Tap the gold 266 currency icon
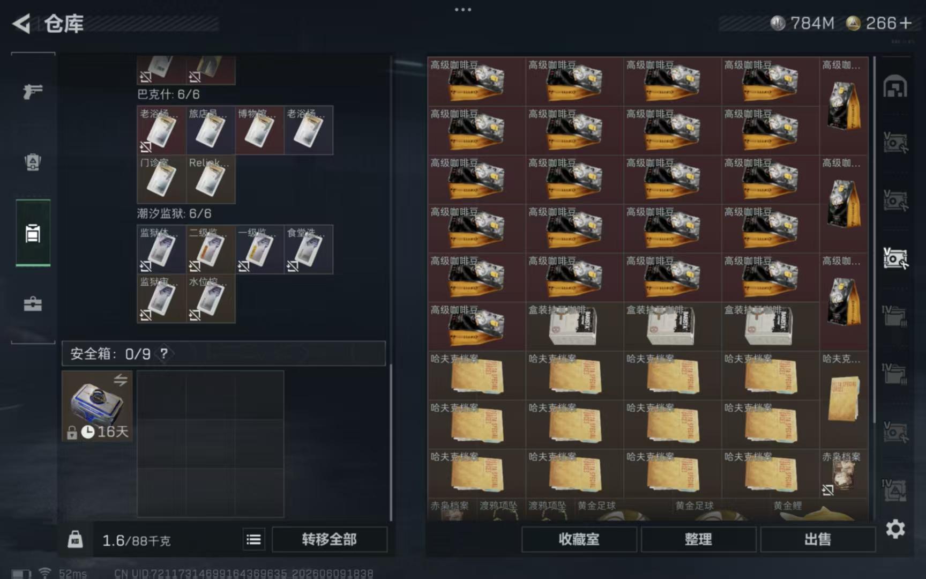This screenshot has width=926, height=579. (x=853, y=23)
